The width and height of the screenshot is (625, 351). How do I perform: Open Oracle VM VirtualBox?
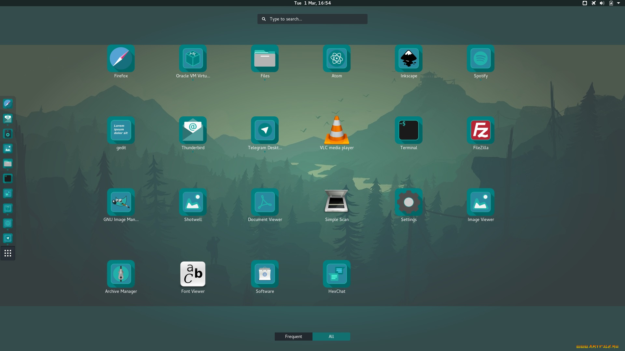[193, 59]
